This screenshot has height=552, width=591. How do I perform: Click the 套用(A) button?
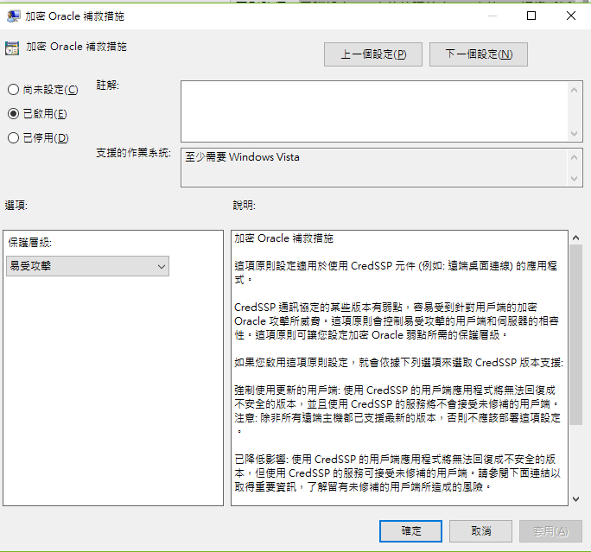(x=550, y=531)
